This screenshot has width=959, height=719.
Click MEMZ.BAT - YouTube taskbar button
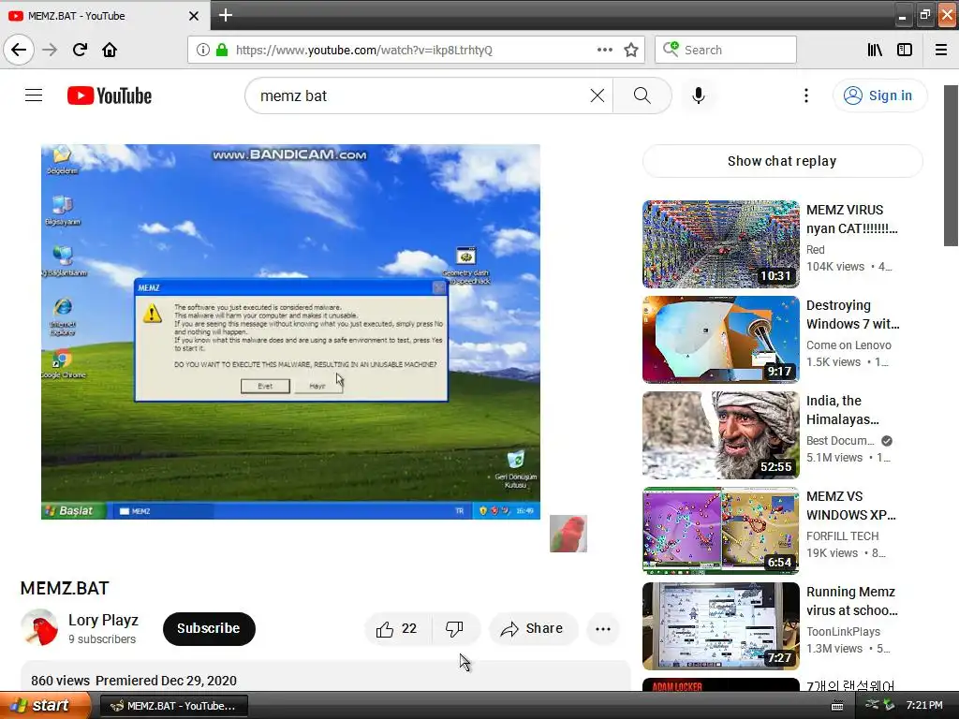pyautogui.click(x=173, y=706)
